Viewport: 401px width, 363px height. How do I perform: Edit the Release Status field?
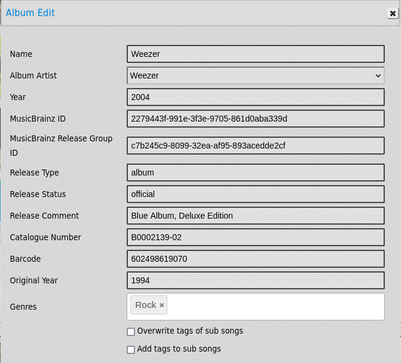pyautogui.click(x=255, y=194)
